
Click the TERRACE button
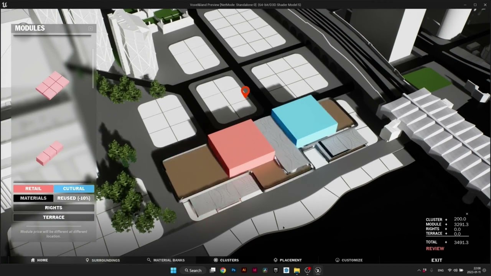(x=54, y=217)
